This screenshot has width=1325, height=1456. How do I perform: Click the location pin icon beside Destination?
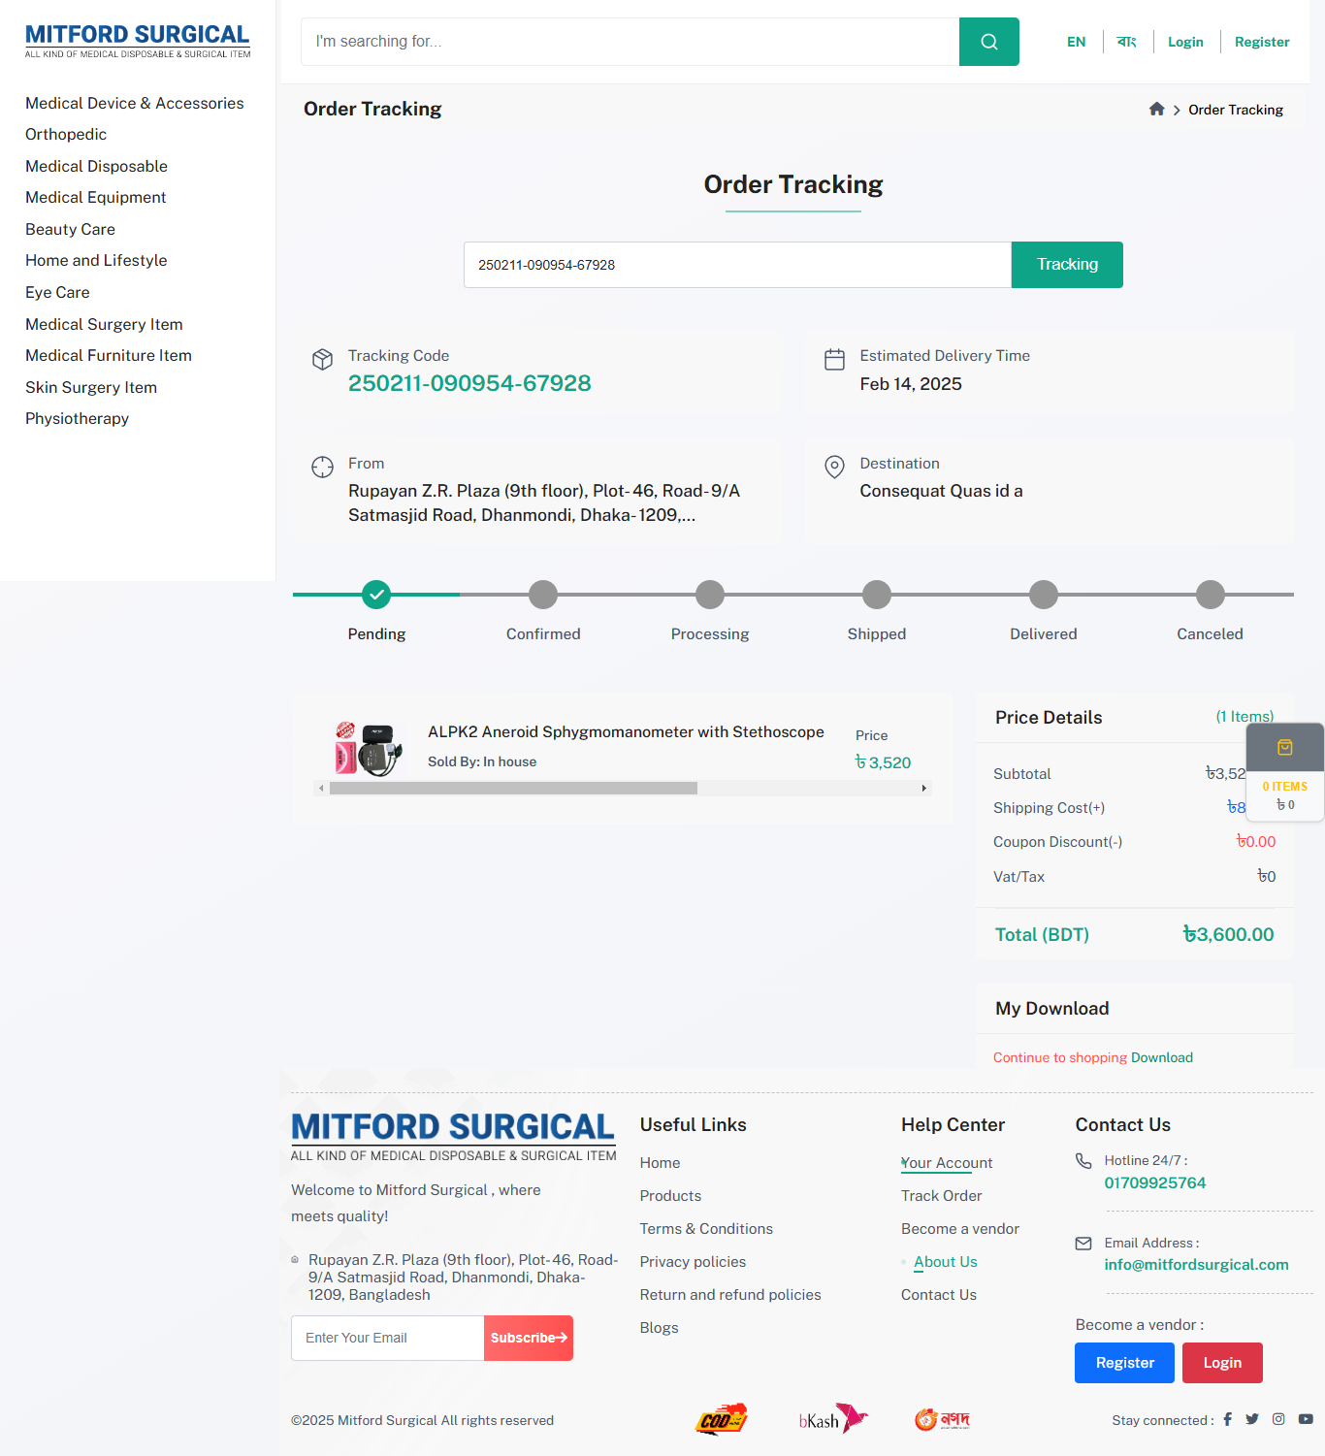(x=834, y=467)
